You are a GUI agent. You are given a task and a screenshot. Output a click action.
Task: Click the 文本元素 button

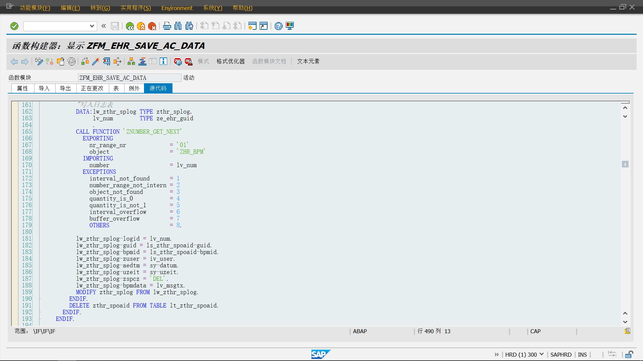308,62
